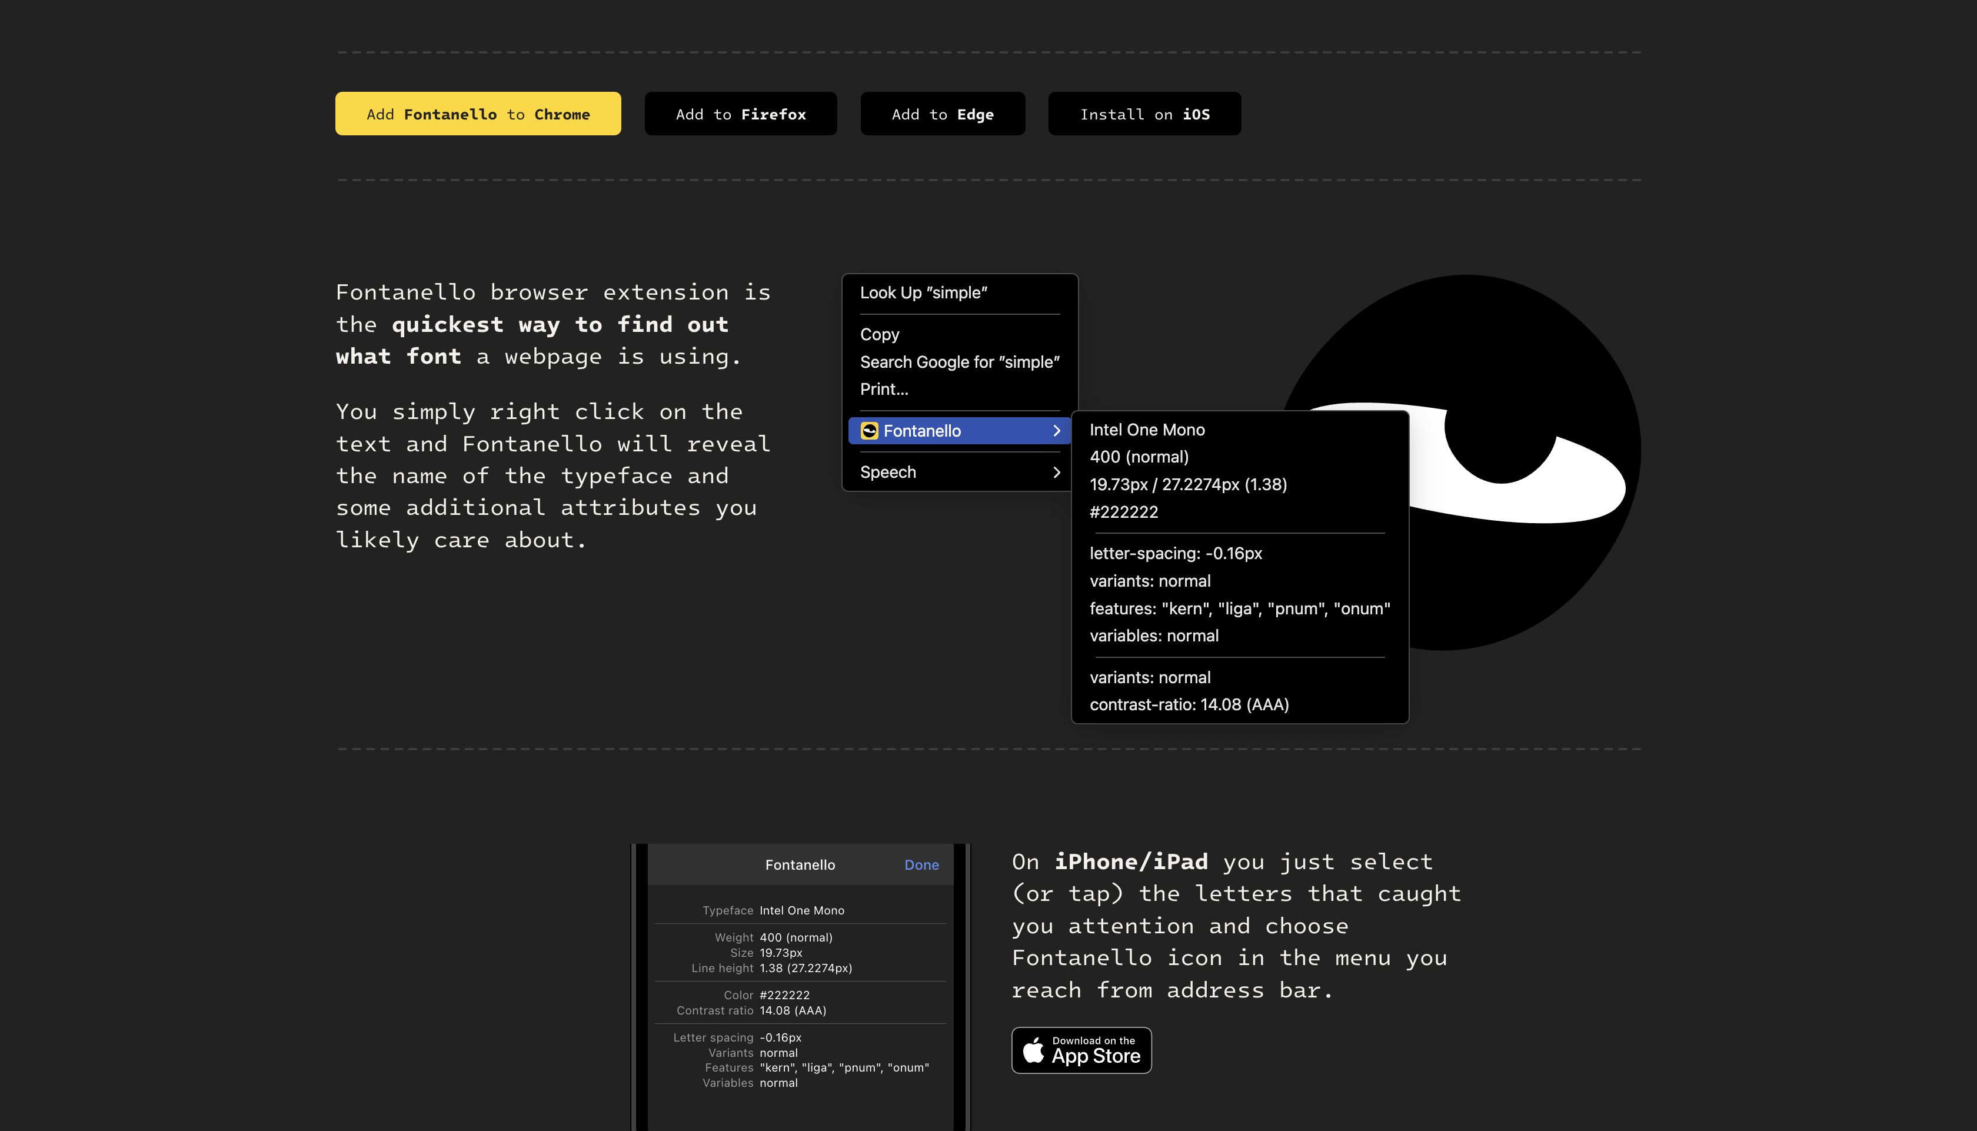The height and width of the screenshot is (1131, 1977).
Task: Expand the Fontanello submenu chevron
Action: [x=1056, y=430]
